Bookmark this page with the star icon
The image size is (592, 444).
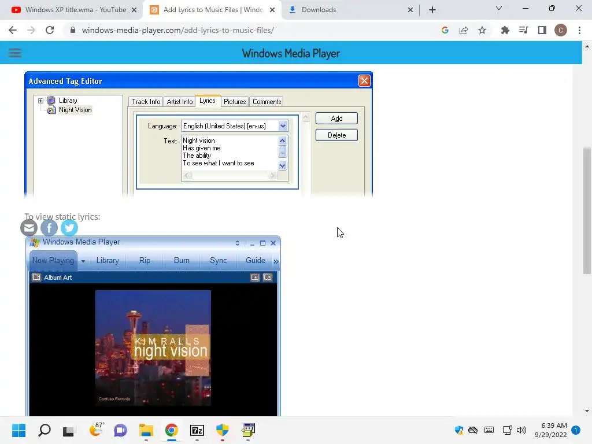tap(482, 30)
